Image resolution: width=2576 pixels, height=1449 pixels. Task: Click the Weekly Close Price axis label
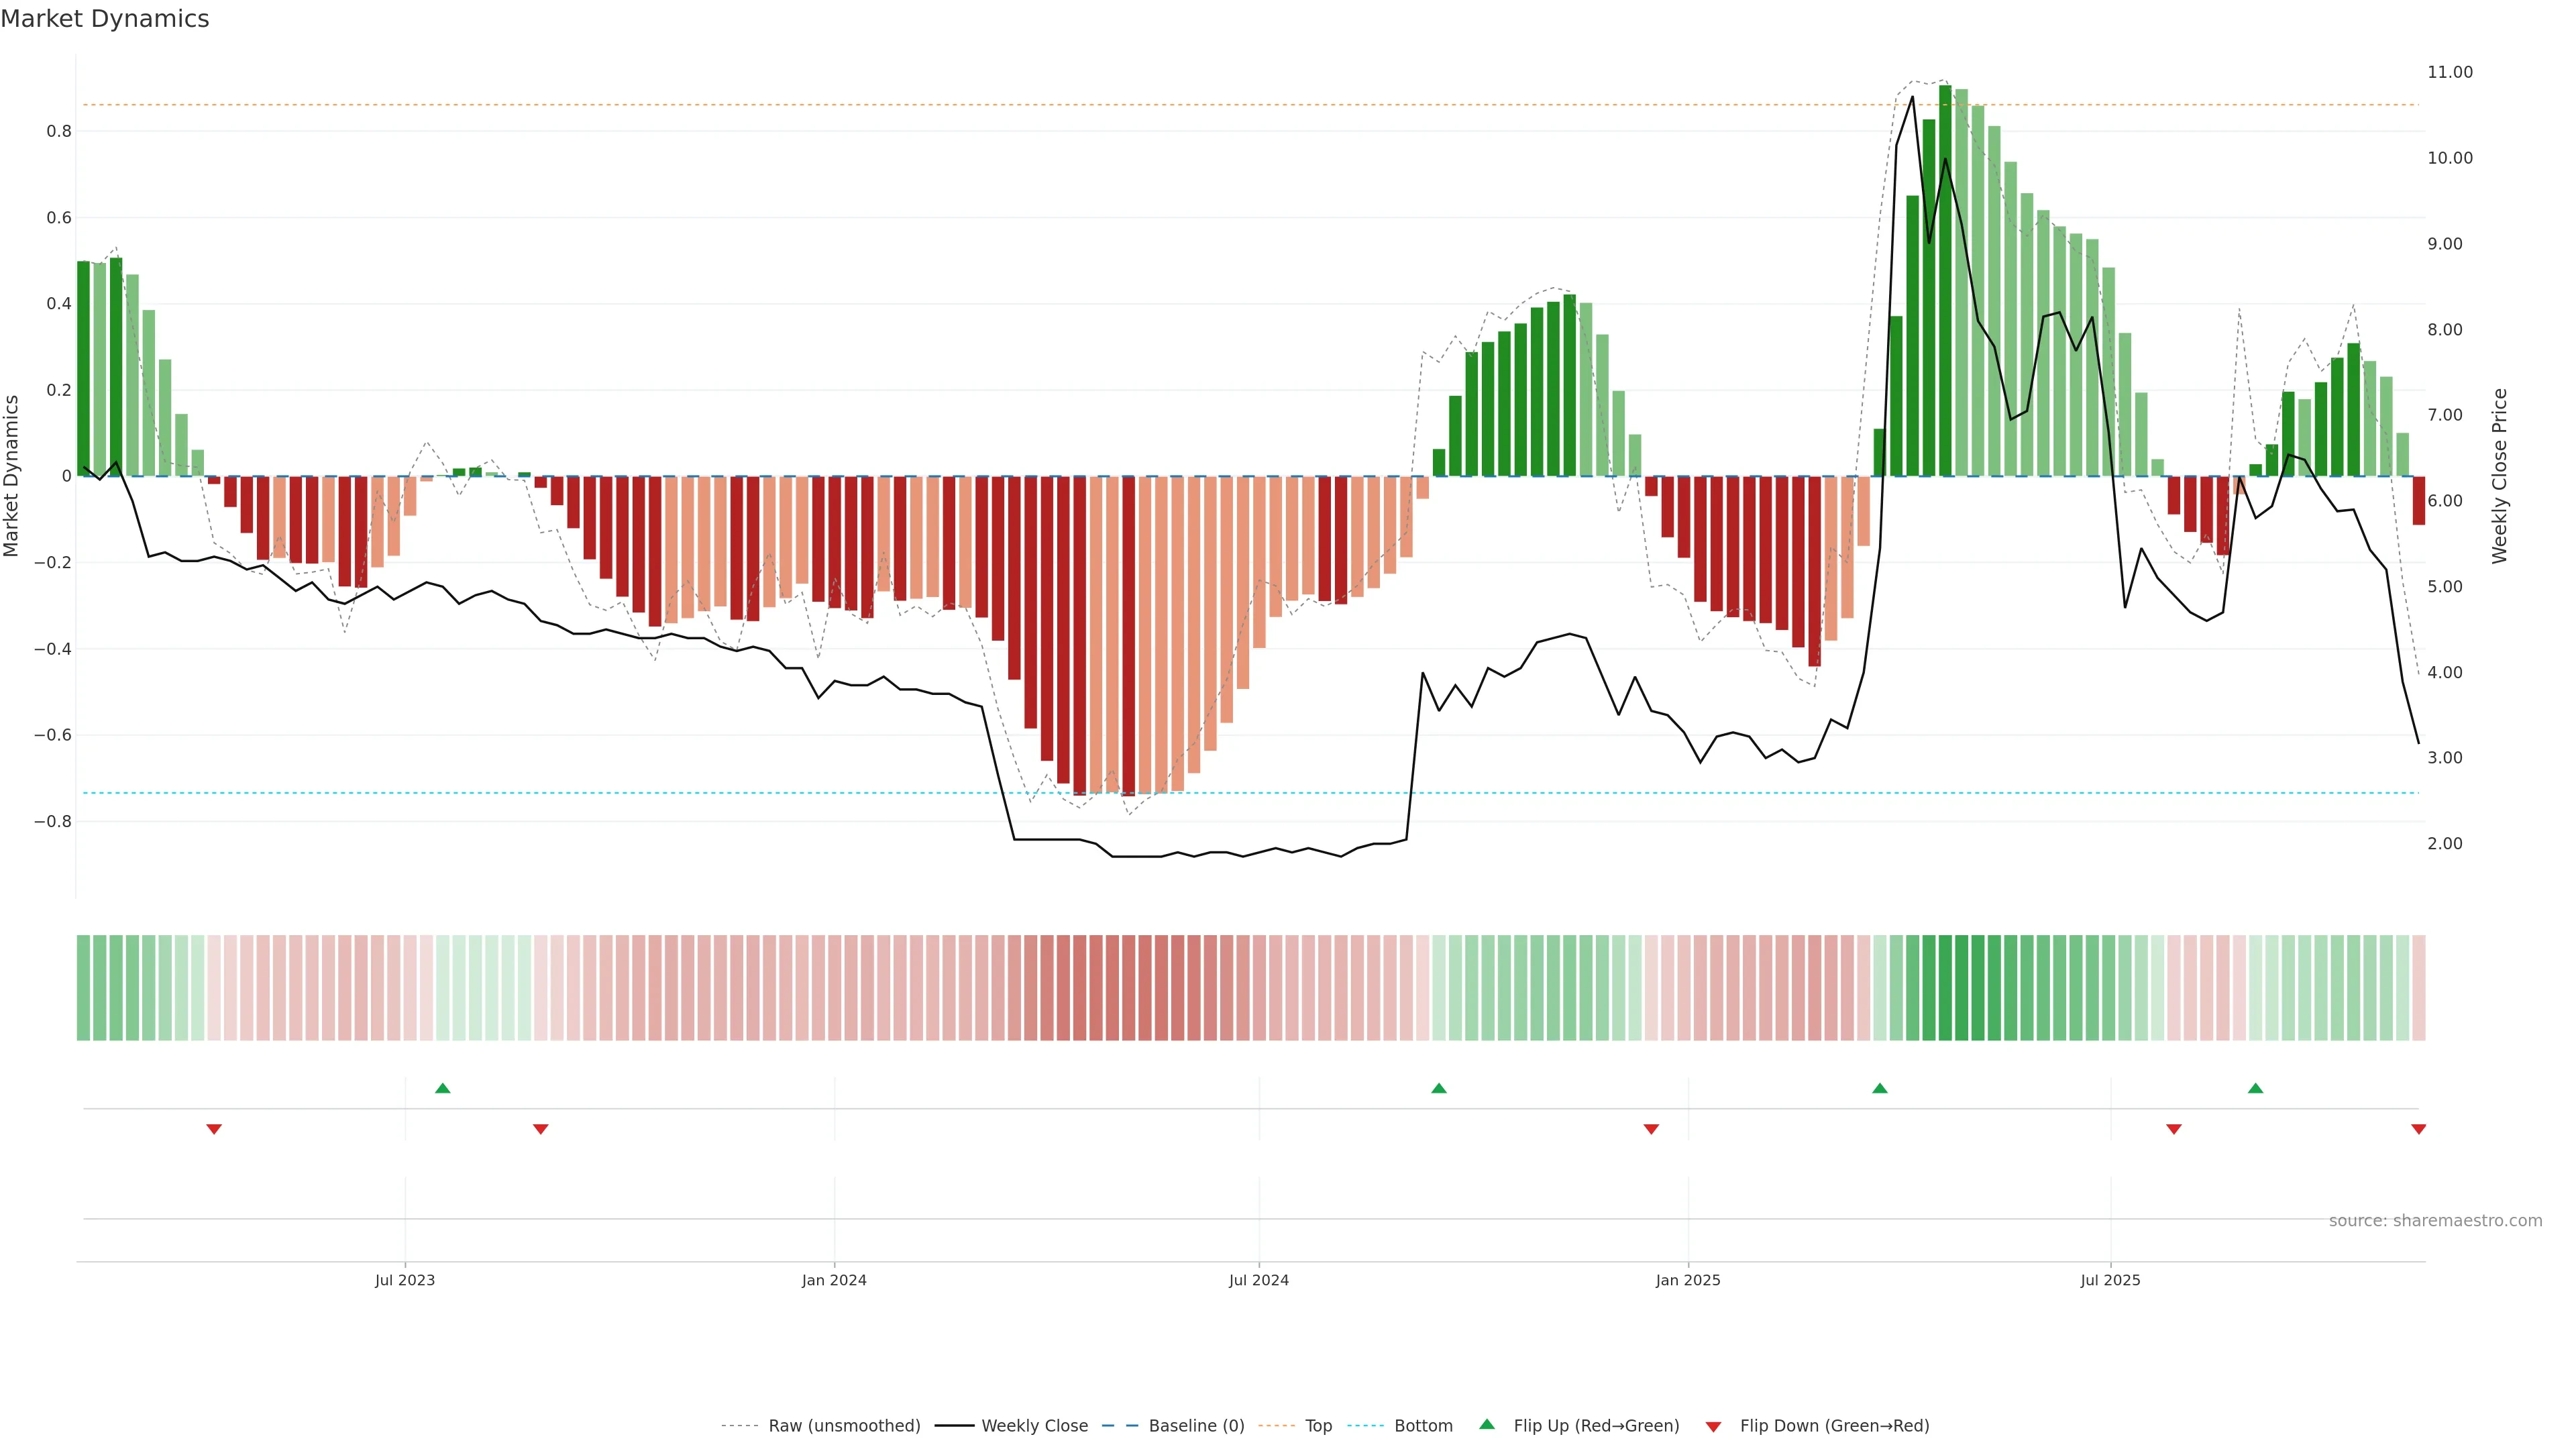coord(2500,476)
